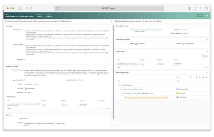Click the Due Date header in the Jan 13, 2025 table
Viewport: 214px width, 137px height.
(159, 60)
